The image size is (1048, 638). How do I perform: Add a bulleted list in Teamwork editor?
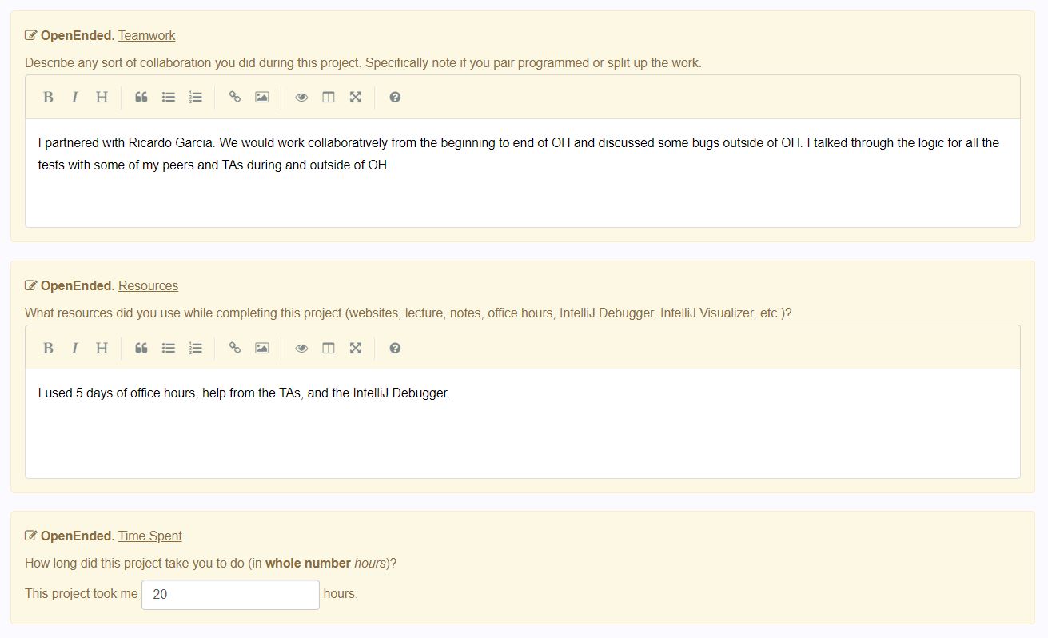tap(169, 97)
